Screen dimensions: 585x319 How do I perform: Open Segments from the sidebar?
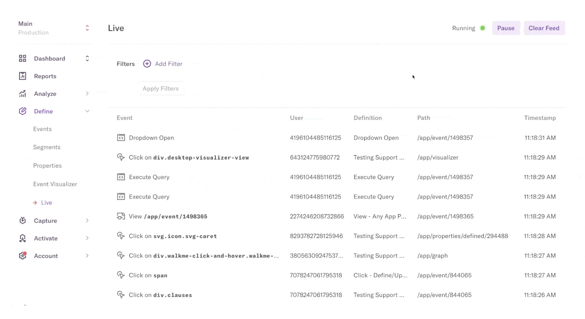47,147
